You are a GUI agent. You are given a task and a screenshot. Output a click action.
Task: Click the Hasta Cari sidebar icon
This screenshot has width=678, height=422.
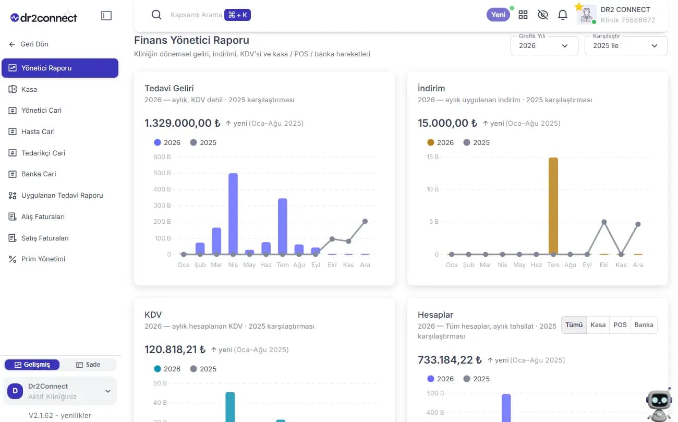click(13, 132)
